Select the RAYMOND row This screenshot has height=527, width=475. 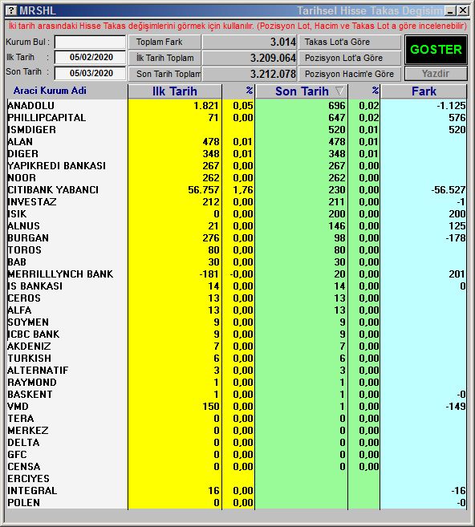[237, 383]
